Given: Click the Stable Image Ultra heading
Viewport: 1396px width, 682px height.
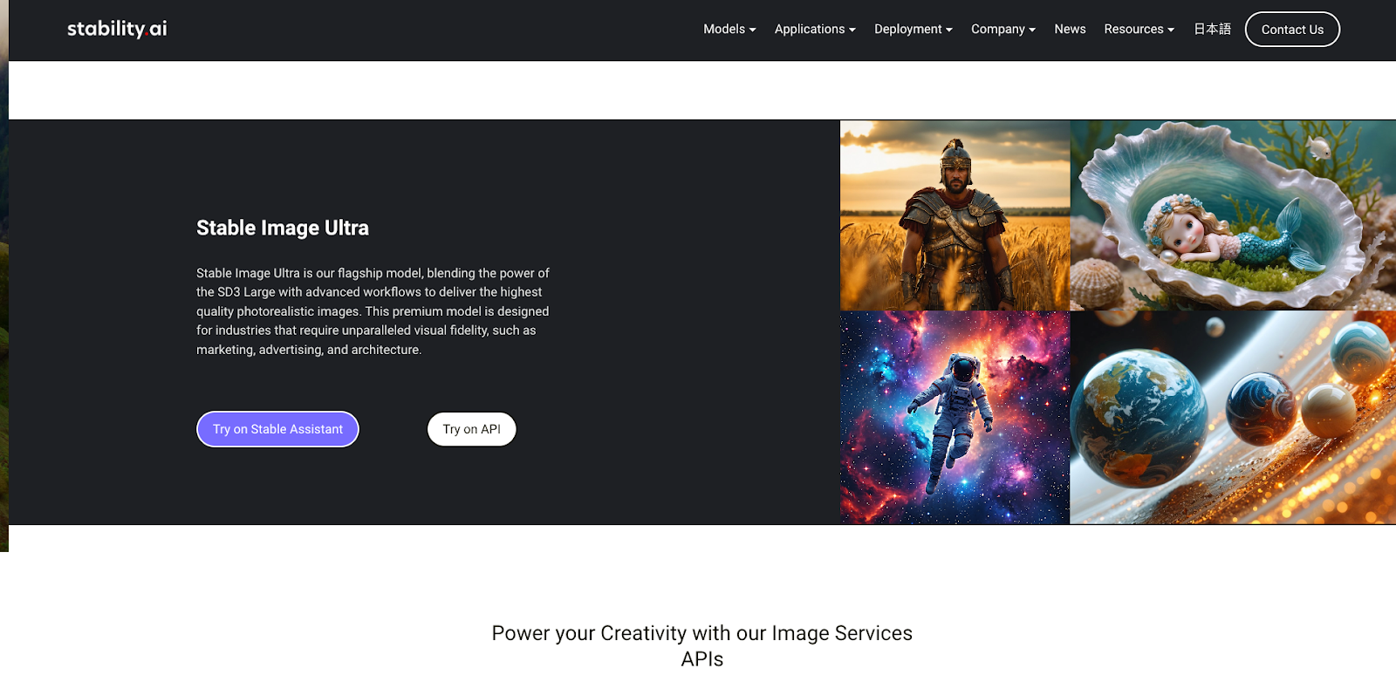Looking at the screenshot, I should 283,228.
